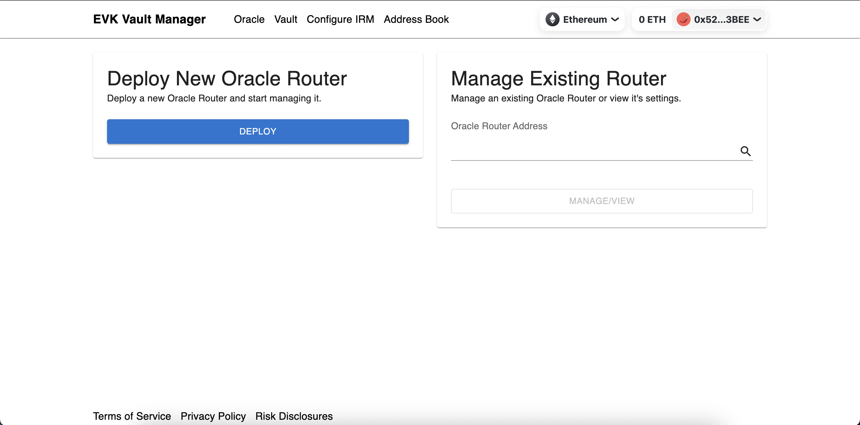The image size is (860, 425).
Task: Click the blue DEPLOY button
Action: click(258, 132)
